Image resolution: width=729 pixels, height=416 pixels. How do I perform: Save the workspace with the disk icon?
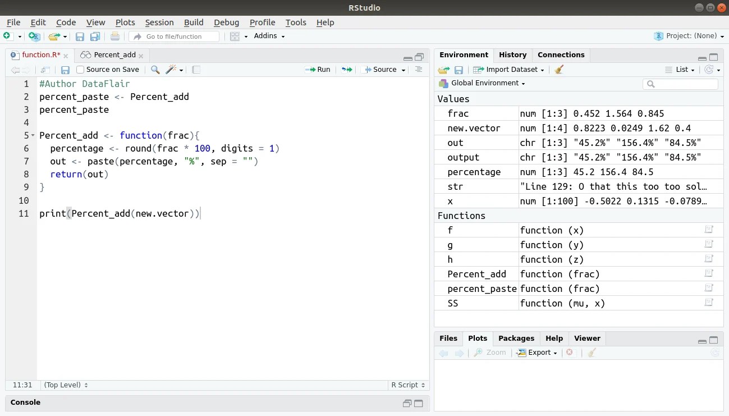(x=459, y=69)
